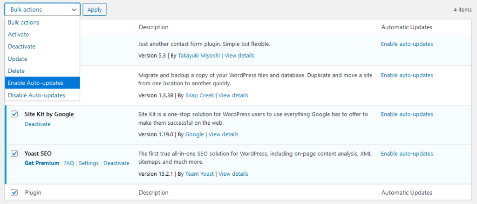Enable auto-updates for the Snap Creek plugin
Viewport: 477px width, 204px height.
tap(407, 75)
